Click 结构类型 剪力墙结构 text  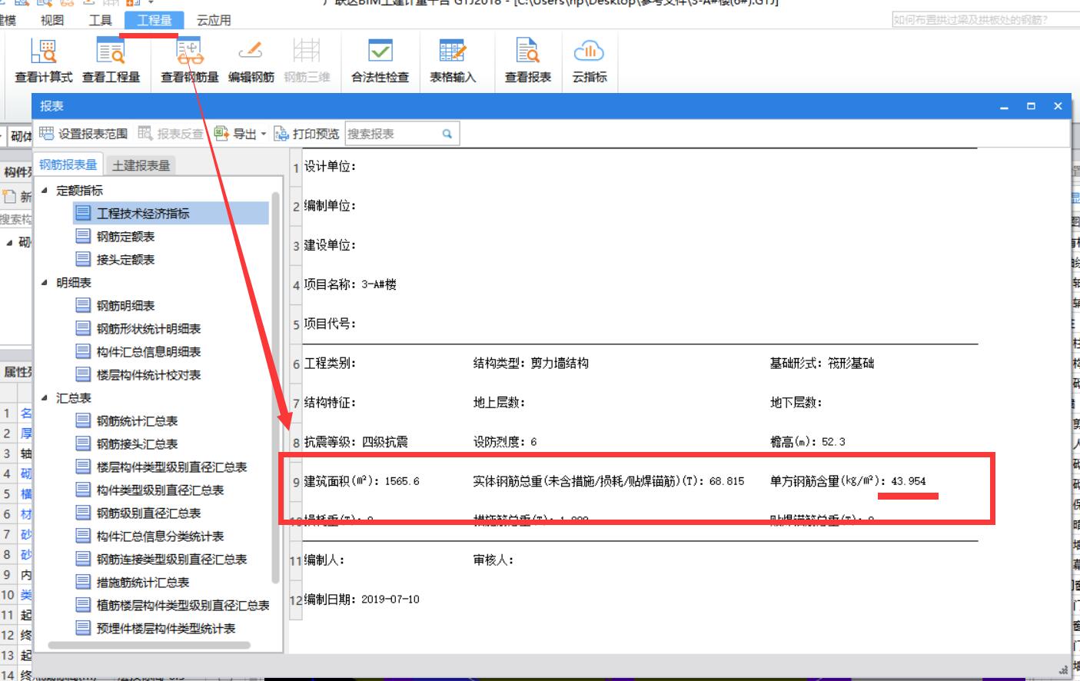(x=531, y=363)
